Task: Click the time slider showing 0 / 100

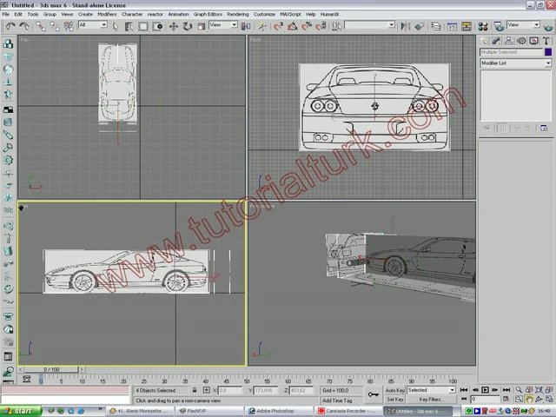Action: (51, 369)
